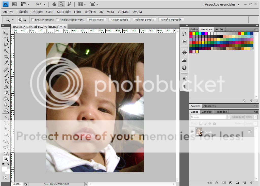Select the Pen tool
The image size is (260, 186).
pos(6,117)
